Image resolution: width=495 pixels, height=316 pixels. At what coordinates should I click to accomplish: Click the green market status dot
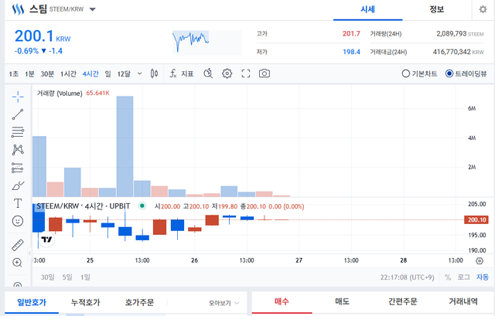pyautogui.click(x=142, y=206)
